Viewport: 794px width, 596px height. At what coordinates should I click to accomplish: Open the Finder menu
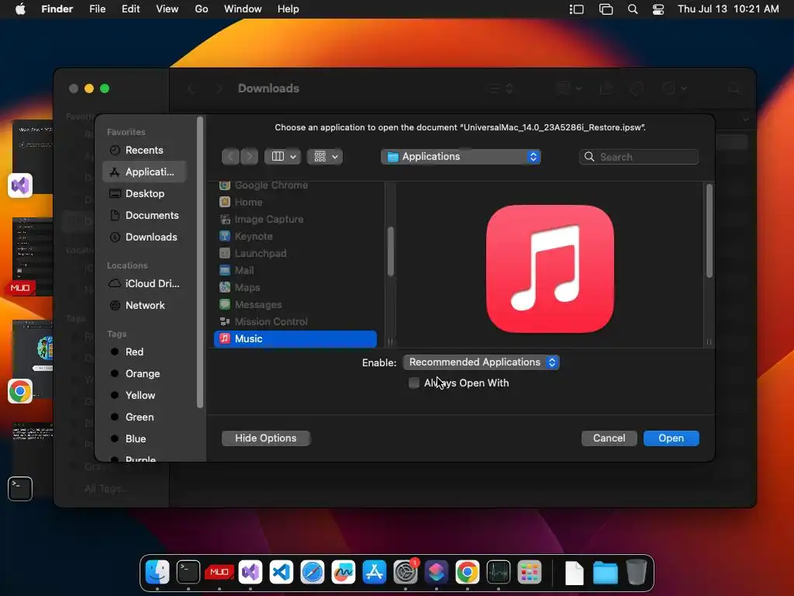[x=57, y=9]
